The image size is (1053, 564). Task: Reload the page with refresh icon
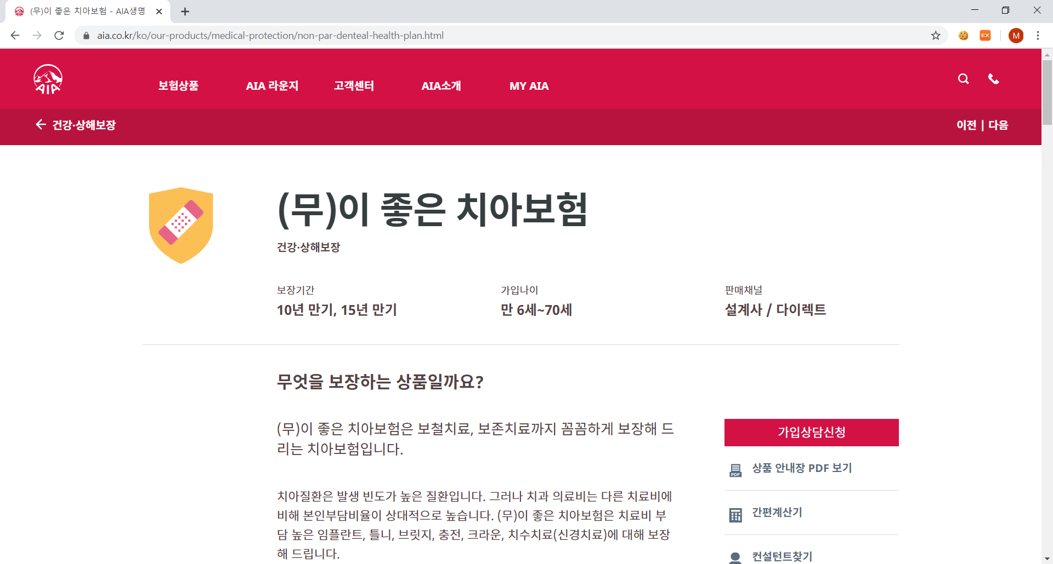click(x=59, y=36)
